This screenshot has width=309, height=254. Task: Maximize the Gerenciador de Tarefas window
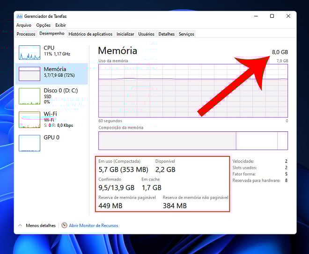pyautogui.click(x=272, y=16)
